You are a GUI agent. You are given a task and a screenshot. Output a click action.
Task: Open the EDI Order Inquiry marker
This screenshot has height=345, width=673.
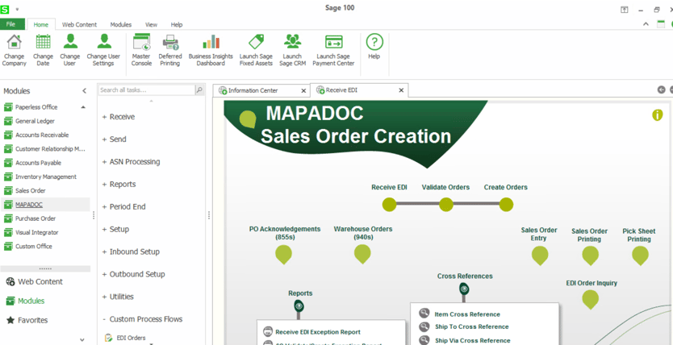[x=591, y=299]
